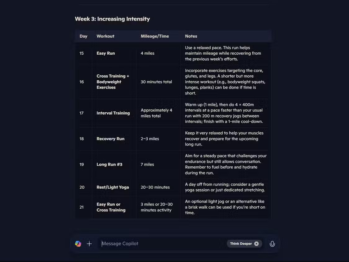Select the Workout column header

pyautogui.click(x=105, y=36)
